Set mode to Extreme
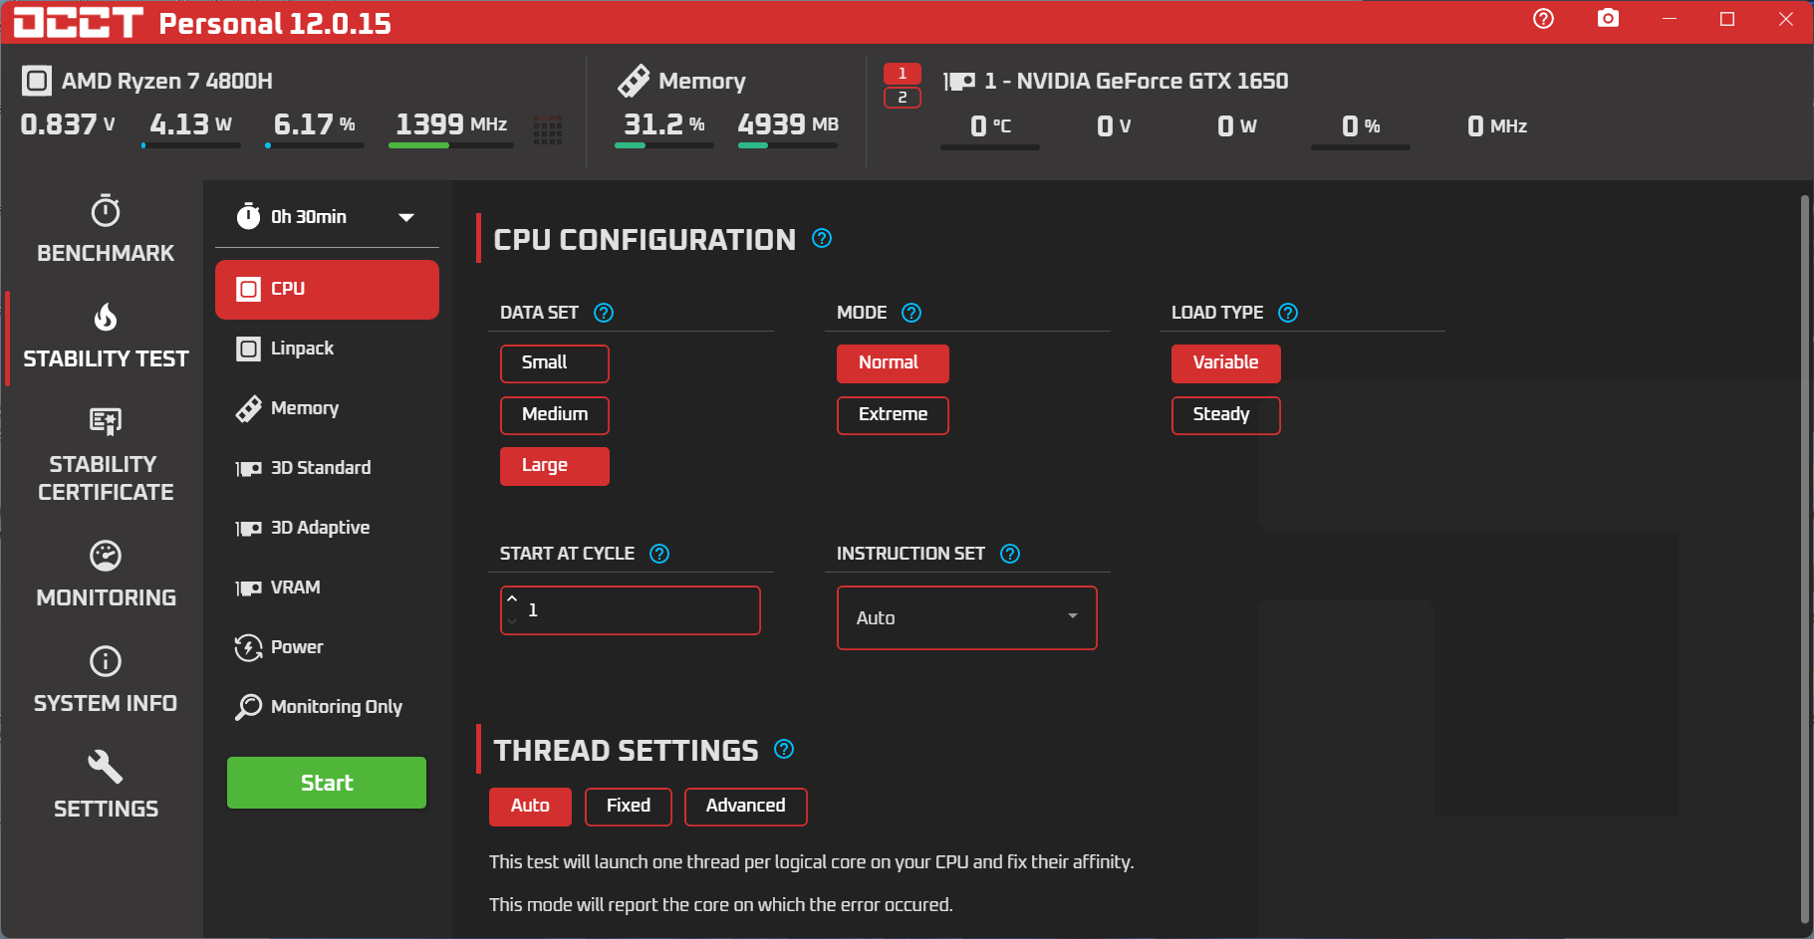Screen dimensions: 1814x939 (x=893, y=415)
